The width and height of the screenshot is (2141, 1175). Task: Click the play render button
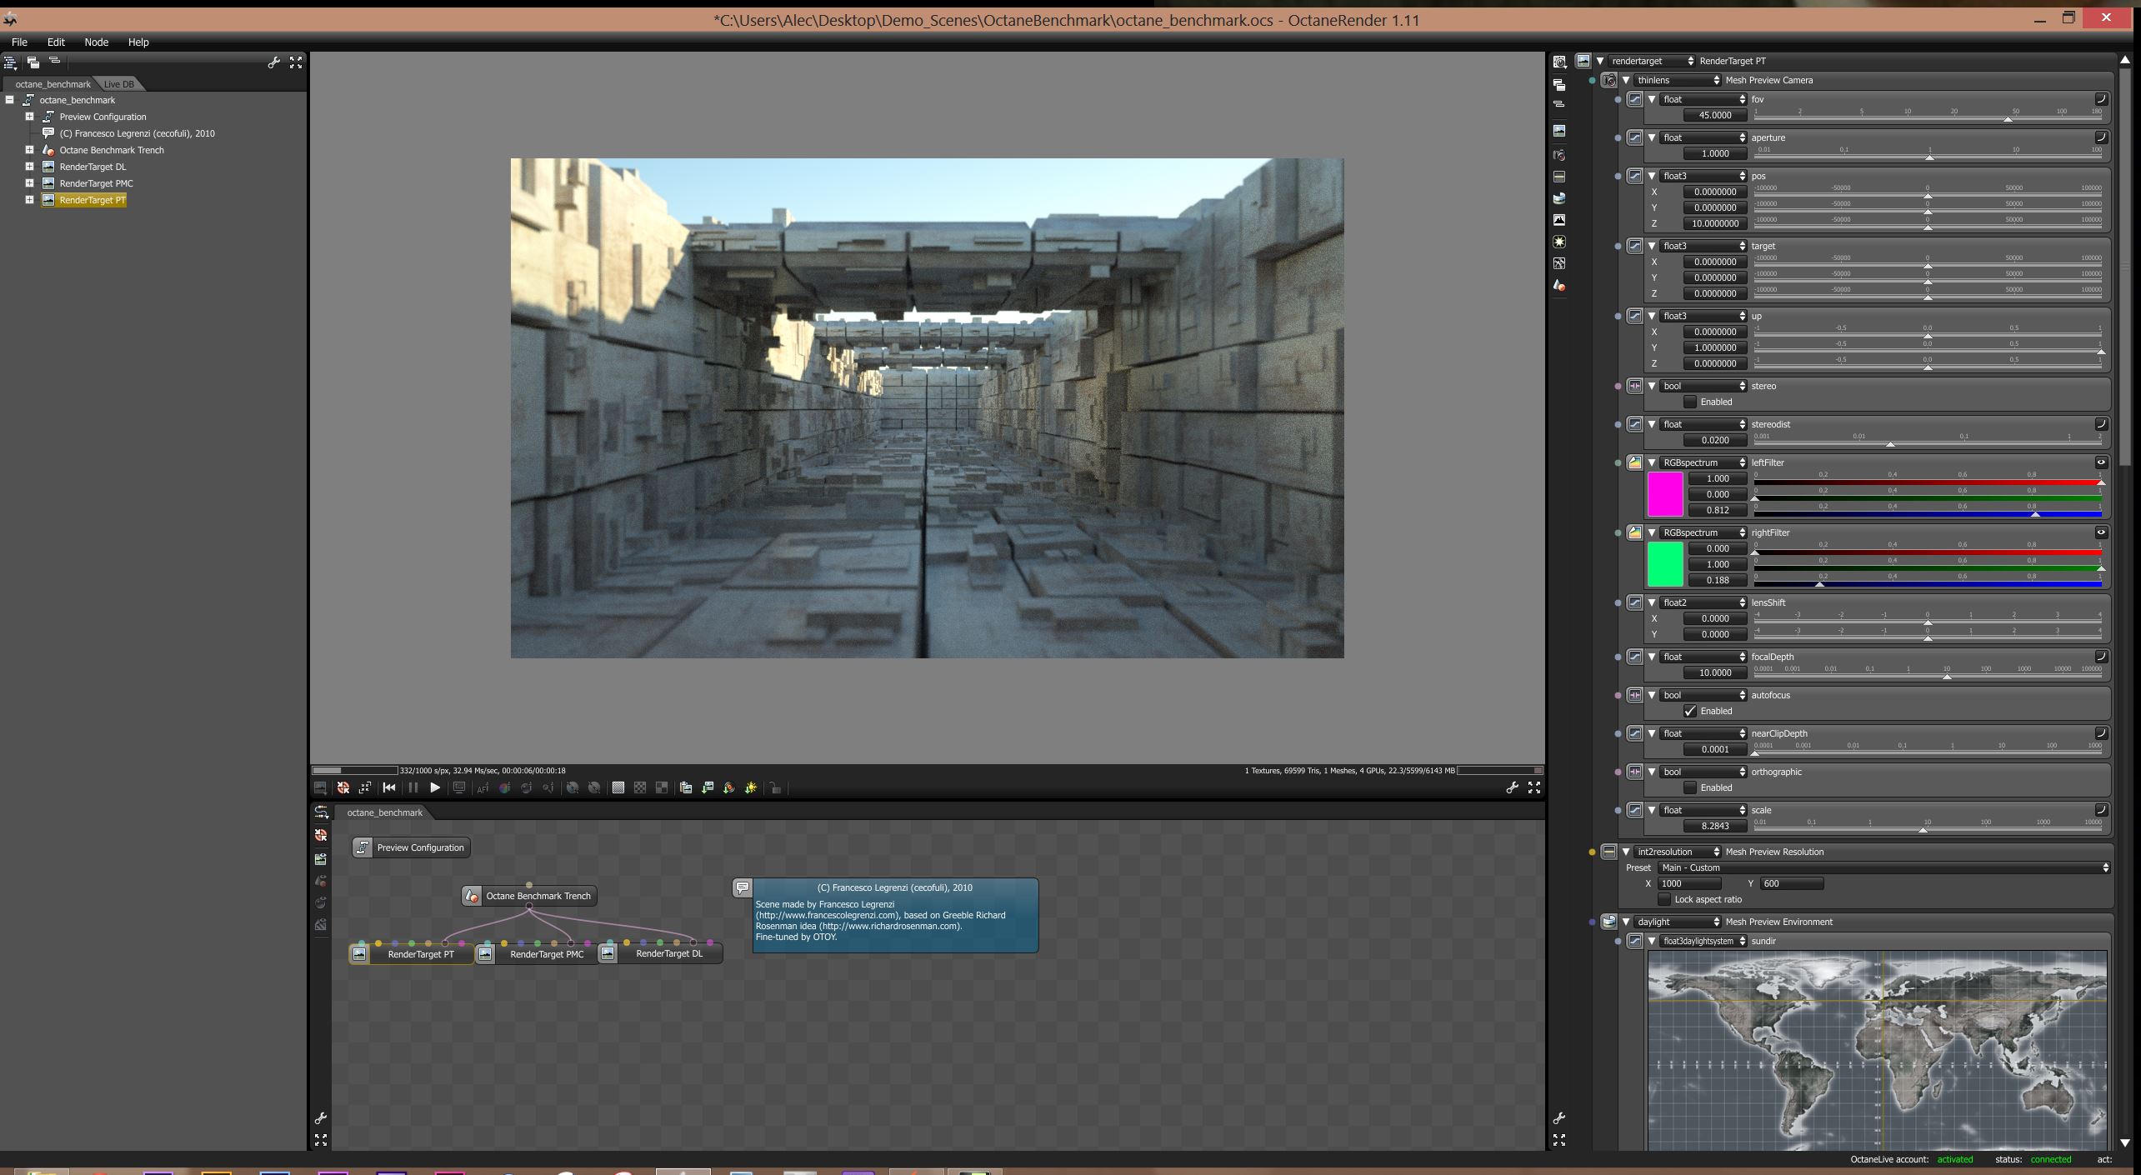click(x=435, y=787)
